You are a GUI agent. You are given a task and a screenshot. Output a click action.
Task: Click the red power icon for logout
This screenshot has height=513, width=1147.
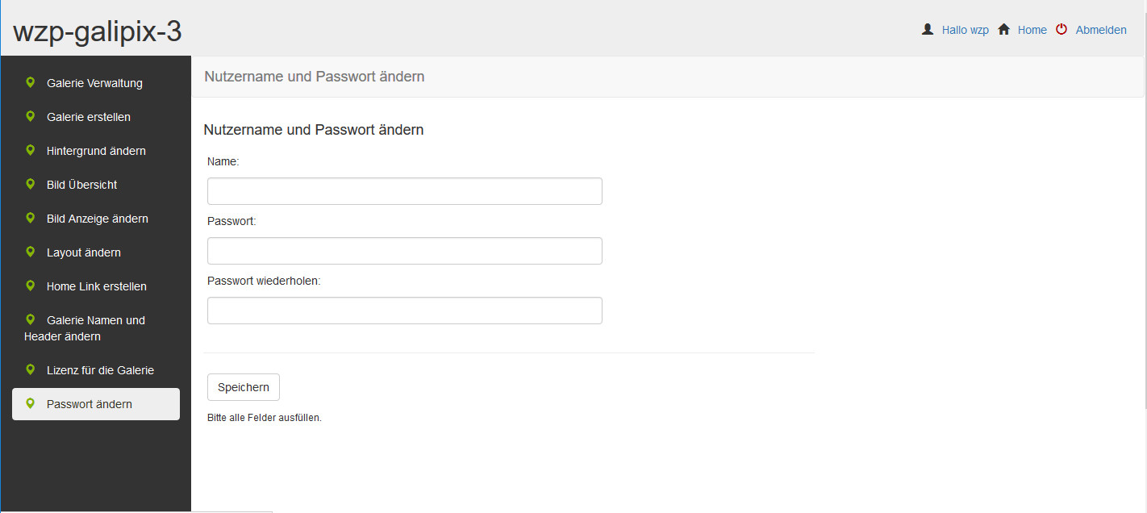click(x=1061, y=29)
